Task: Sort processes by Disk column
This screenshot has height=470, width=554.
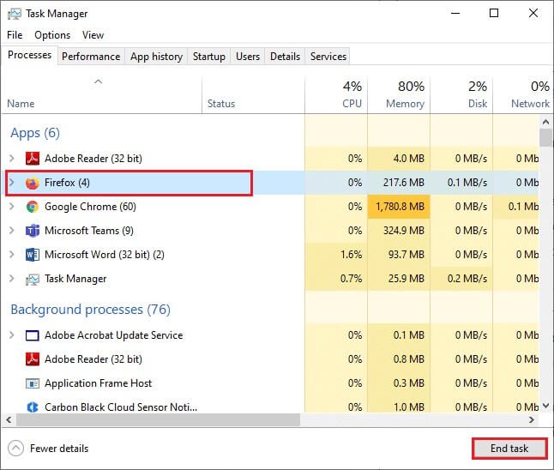Action: (461, 95)
